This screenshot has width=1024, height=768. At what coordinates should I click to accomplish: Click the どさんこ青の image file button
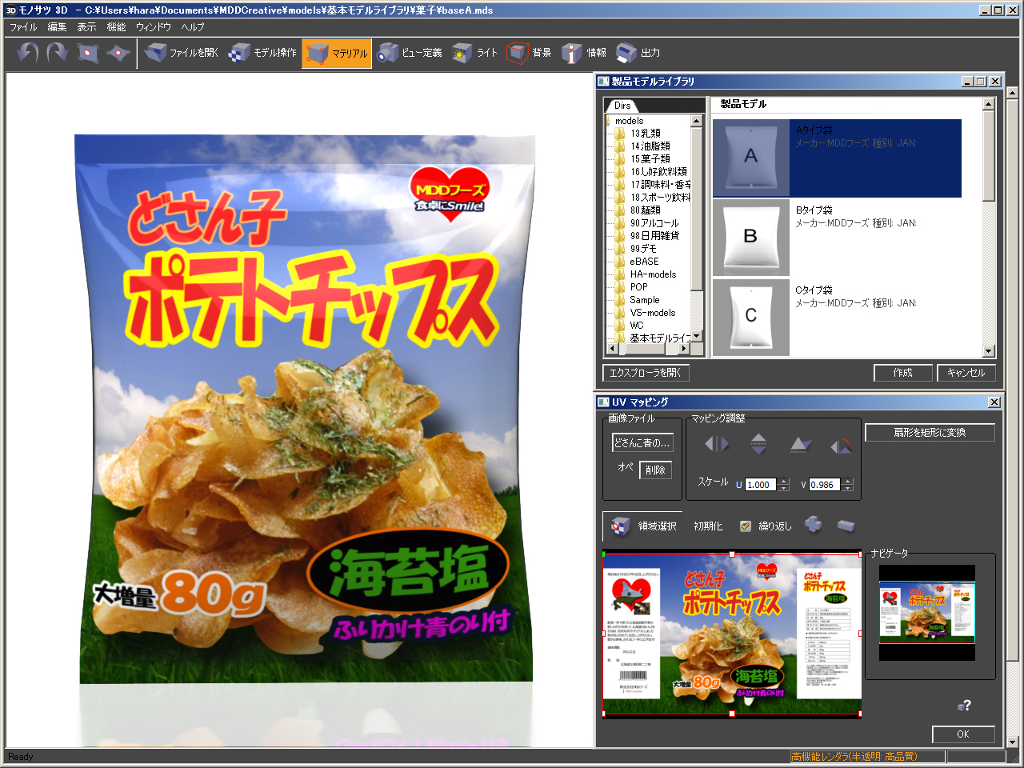click(x=642, y=443)
